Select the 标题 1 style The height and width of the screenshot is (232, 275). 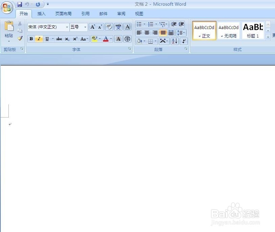253,31
